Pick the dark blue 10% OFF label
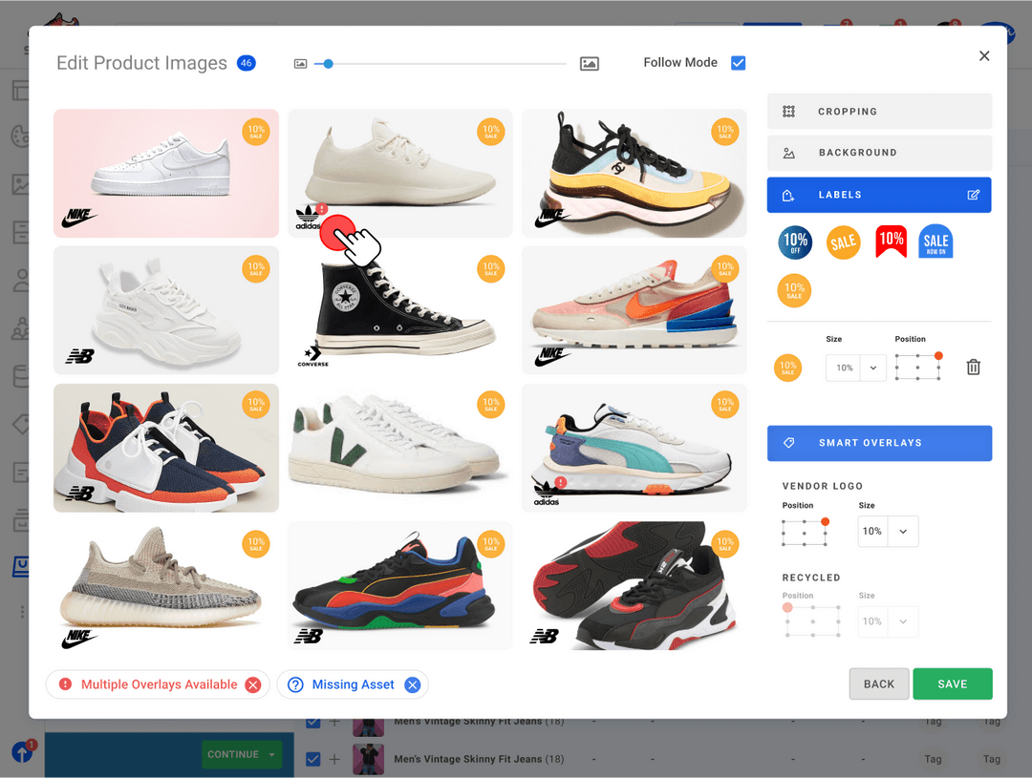This screenshot has height=778, width=1032. pos(795,242)
